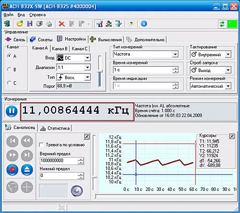Open the Справка menu
The image size is (240, 213).
click(37, 15)
